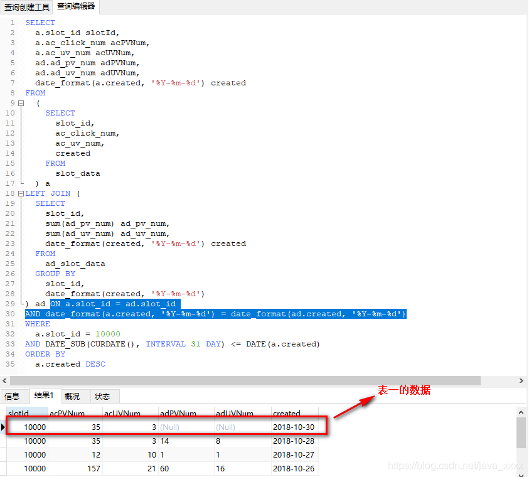The width and height of the screenshot is (529, 477).
Task: Click the adUVNum column header
Action: click(x=243, y=413)
